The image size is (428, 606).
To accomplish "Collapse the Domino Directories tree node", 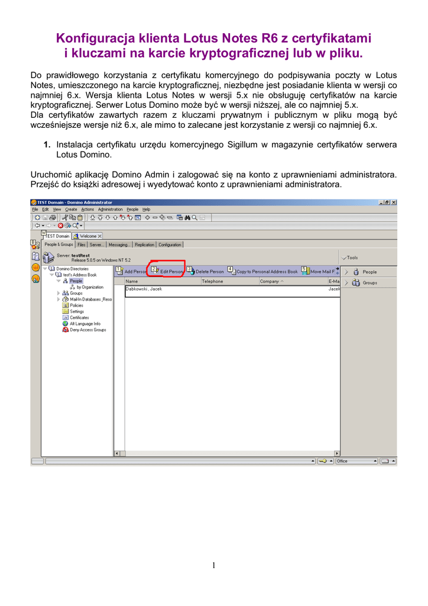I will click(x=44, y=269).
